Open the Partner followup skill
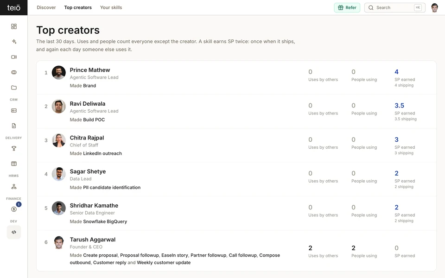Image resolution: width=445 pixels, height=278 pixels. tap(208, 255)
